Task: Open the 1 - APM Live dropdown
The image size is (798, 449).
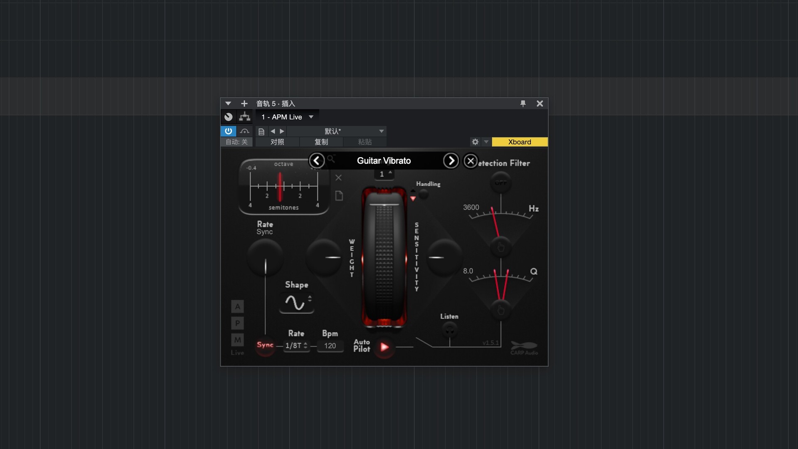Action: [x=287, y=117]
